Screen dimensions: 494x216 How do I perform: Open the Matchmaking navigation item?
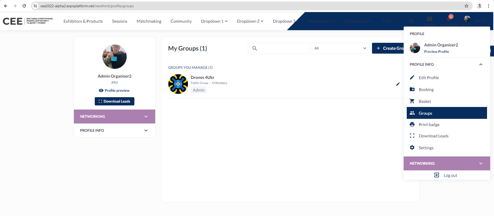[149, 21]
